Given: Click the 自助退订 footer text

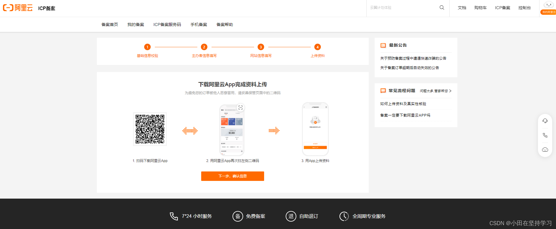Looking at the screenshot, I should pos(309,216).
